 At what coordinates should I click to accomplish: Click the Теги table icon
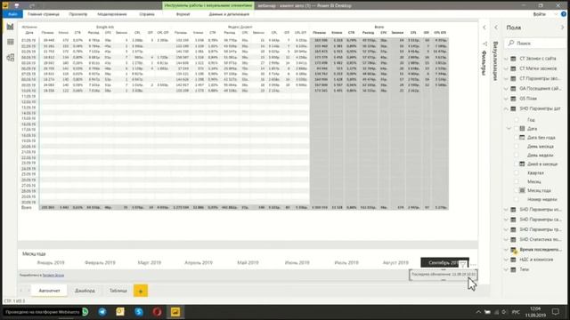[x=513, y=270]
